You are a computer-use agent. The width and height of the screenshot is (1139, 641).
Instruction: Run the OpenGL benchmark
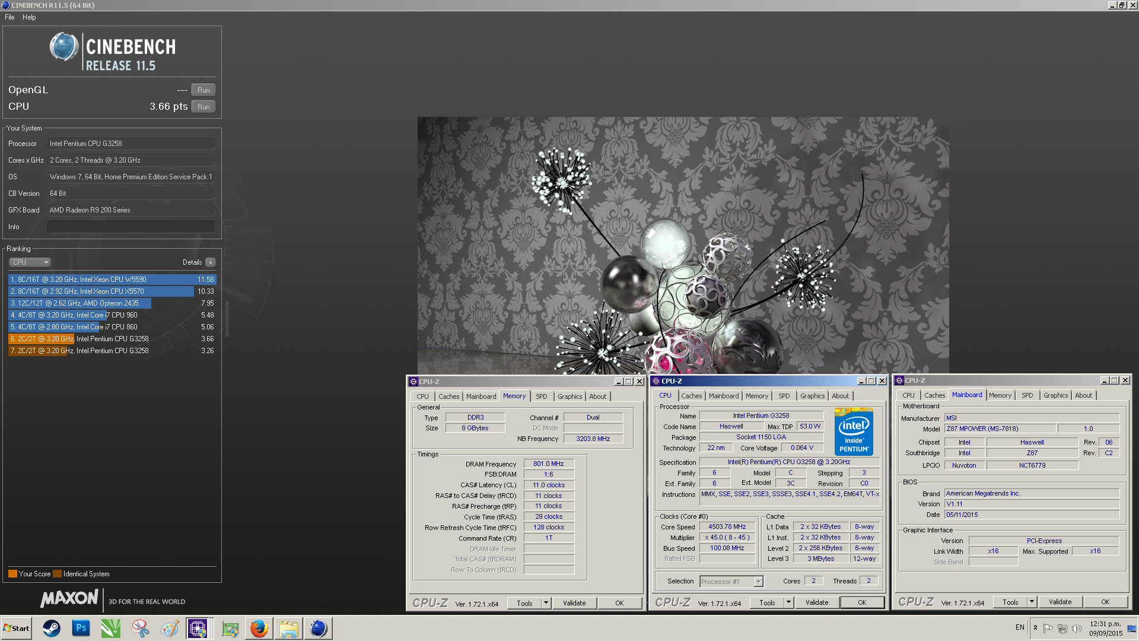203,90
